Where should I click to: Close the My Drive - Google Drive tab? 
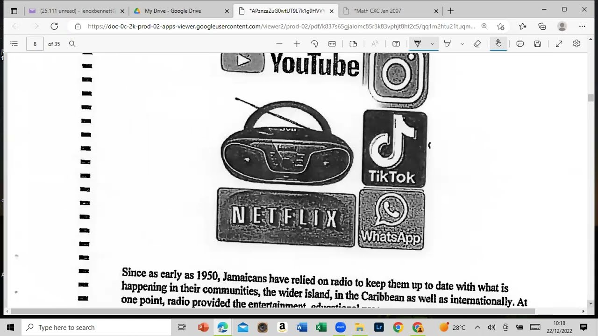[227, 11]
